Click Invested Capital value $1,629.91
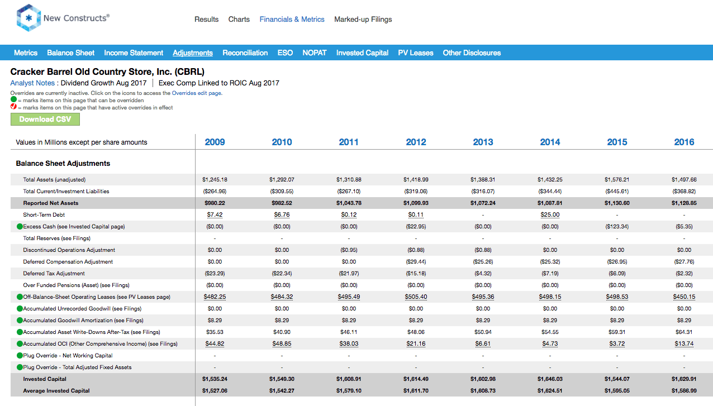The width and height of the screenshot is (713, 406). click(x=685, y=379)
